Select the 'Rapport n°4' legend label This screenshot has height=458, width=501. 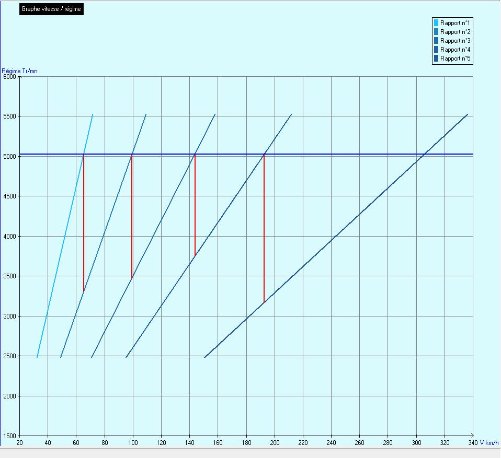click(x=455, y=50)
